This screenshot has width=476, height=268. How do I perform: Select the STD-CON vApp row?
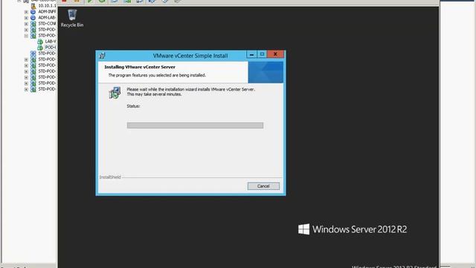(x=47, y=23)
